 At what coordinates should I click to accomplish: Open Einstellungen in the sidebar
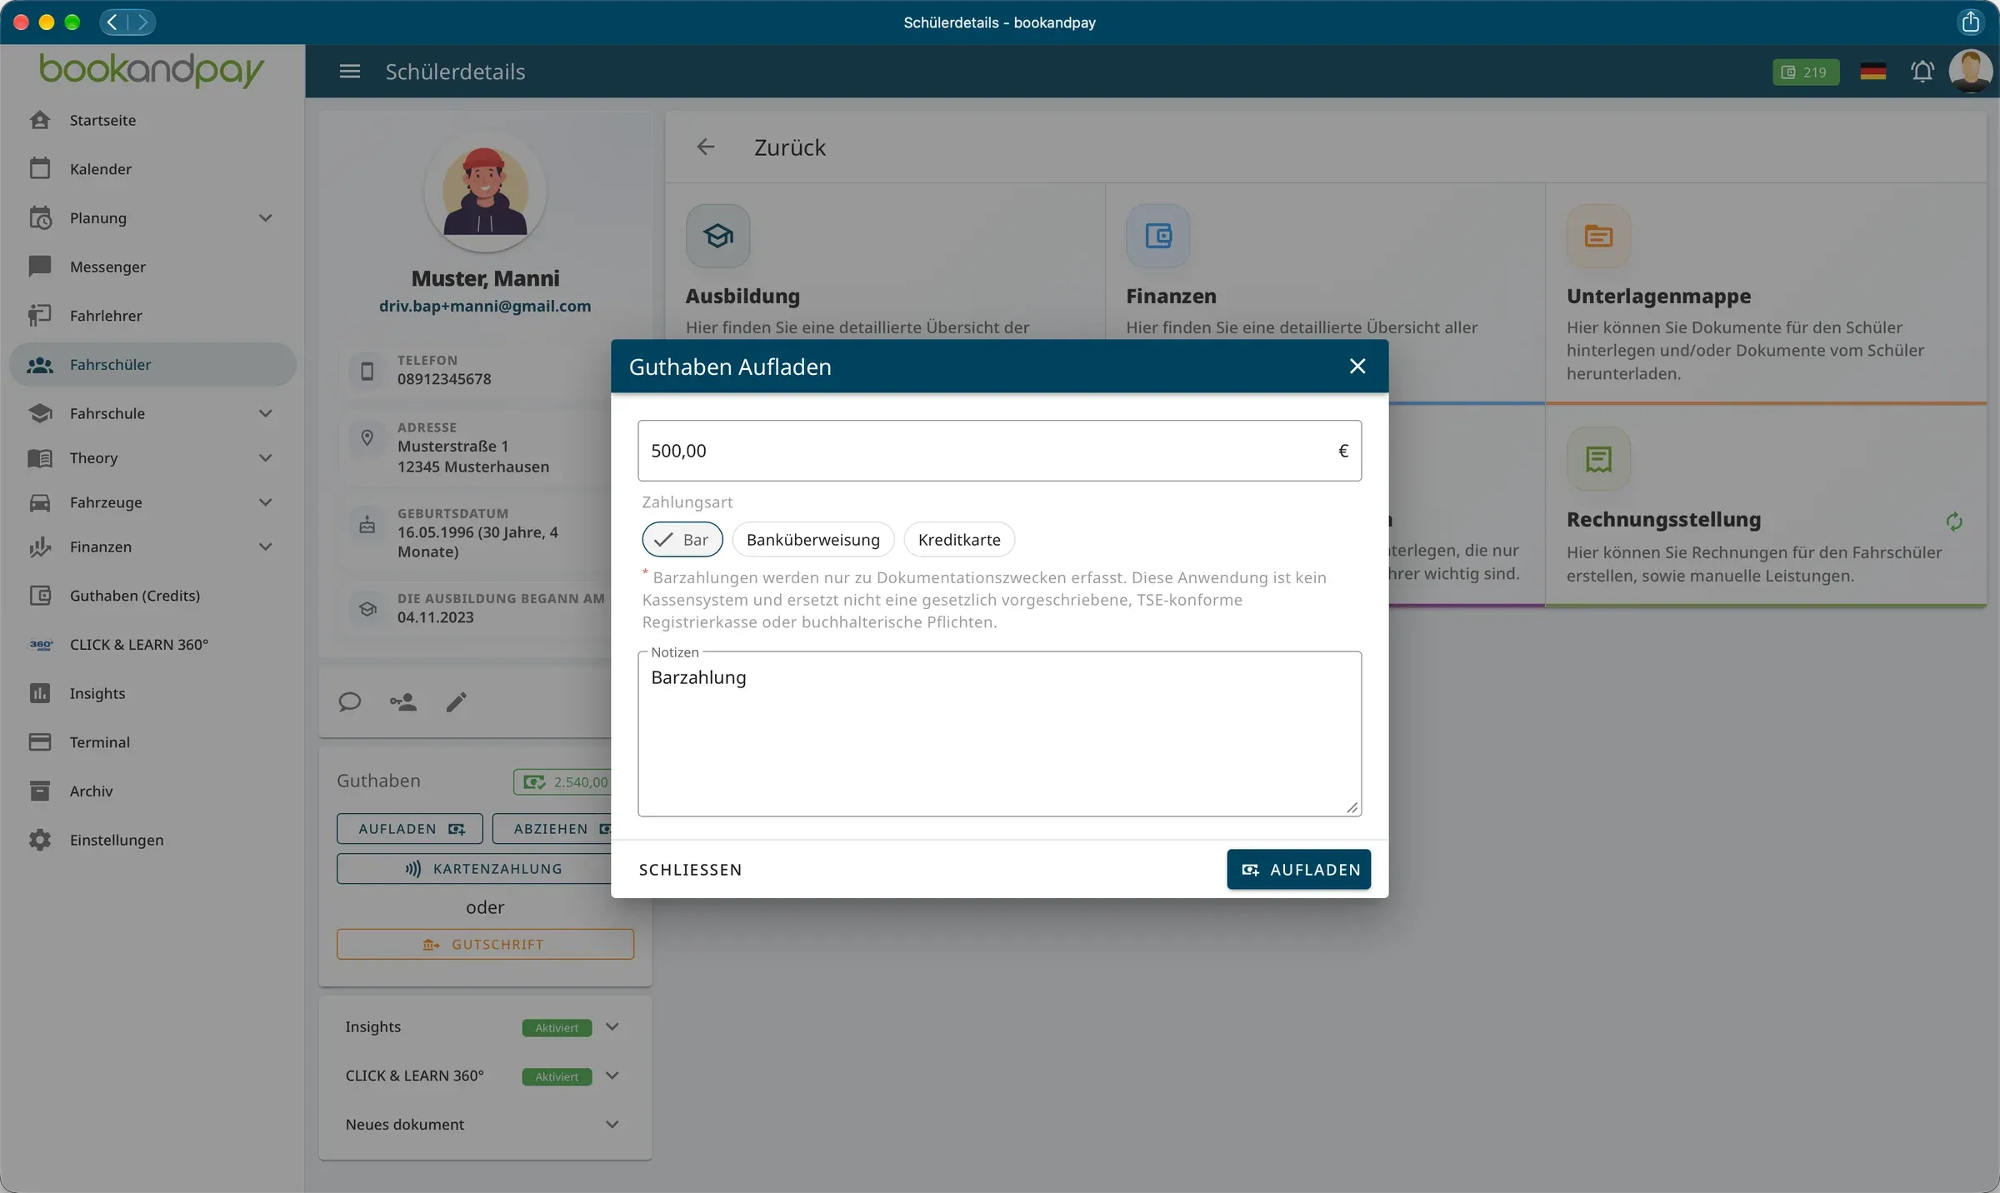tap(152, 840)
